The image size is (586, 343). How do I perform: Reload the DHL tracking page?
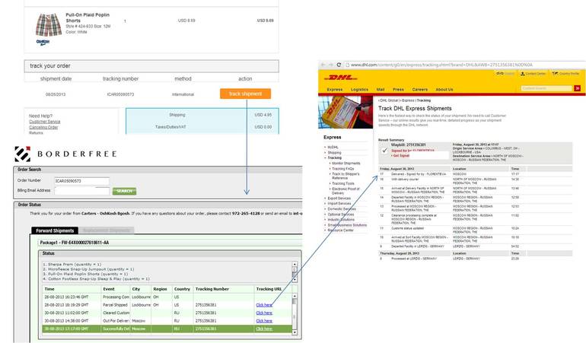(339, 65)
